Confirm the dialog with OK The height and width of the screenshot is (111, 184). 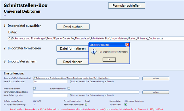(x=109, y=60)
